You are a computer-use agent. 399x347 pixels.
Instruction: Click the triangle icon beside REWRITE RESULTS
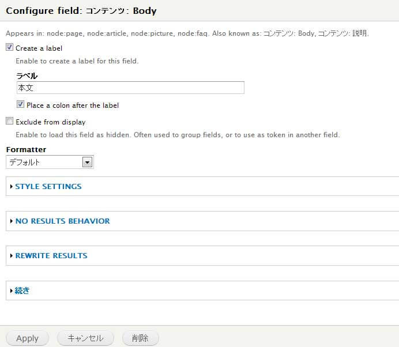pyautogui.click(x=11, y=256)
